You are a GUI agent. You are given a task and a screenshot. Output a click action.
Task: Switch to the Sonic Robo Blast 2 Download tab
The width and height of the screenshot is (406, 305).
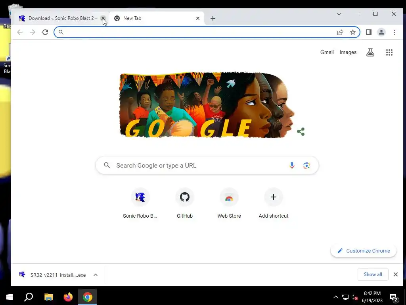(x=59, y=18)
